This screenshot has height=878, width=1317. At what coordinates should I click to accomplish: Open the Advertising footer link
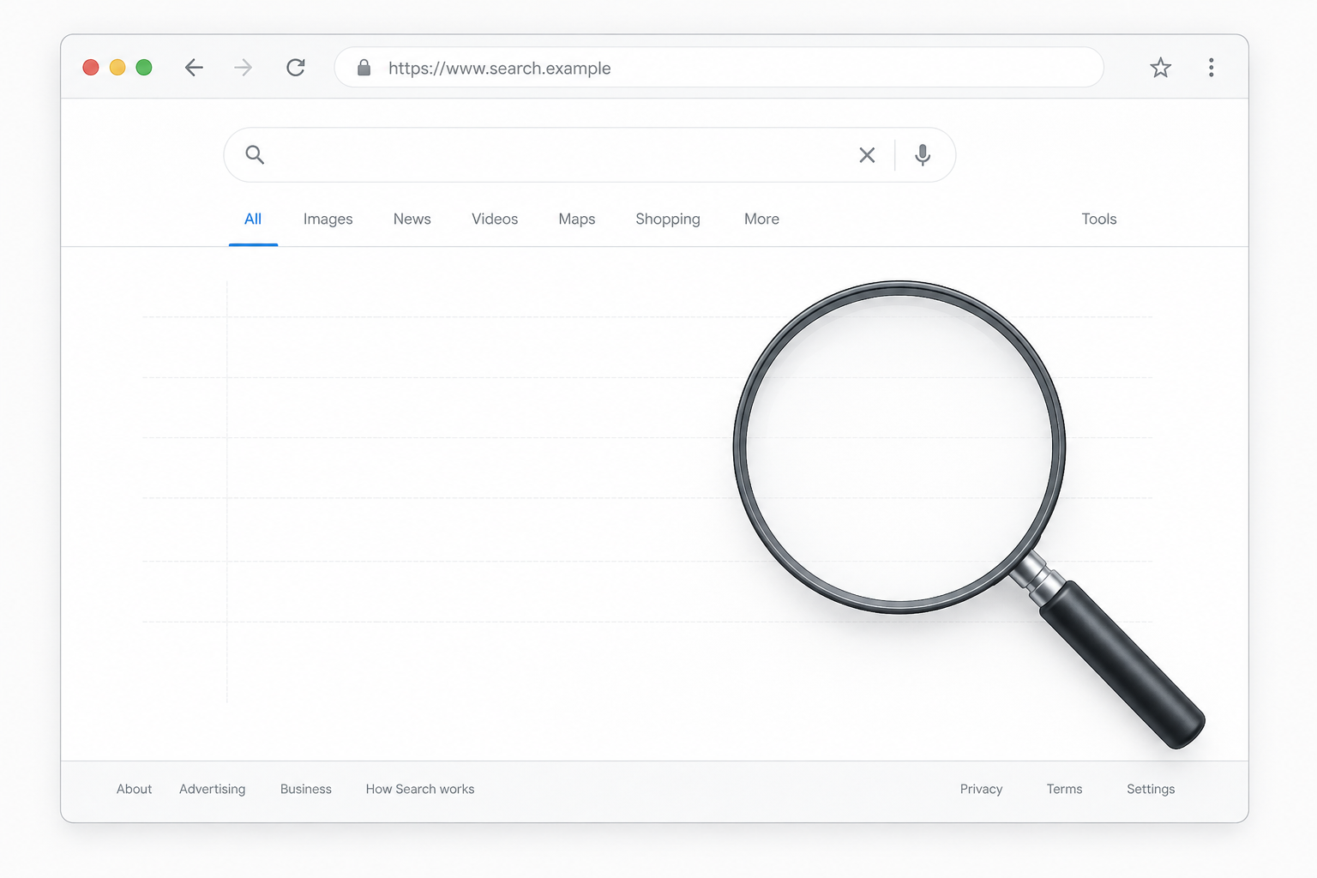click(x=212, y=789)
